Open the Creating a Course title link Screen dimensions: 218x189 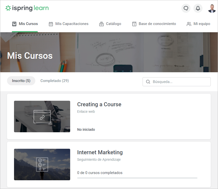(x=99, y=104)
